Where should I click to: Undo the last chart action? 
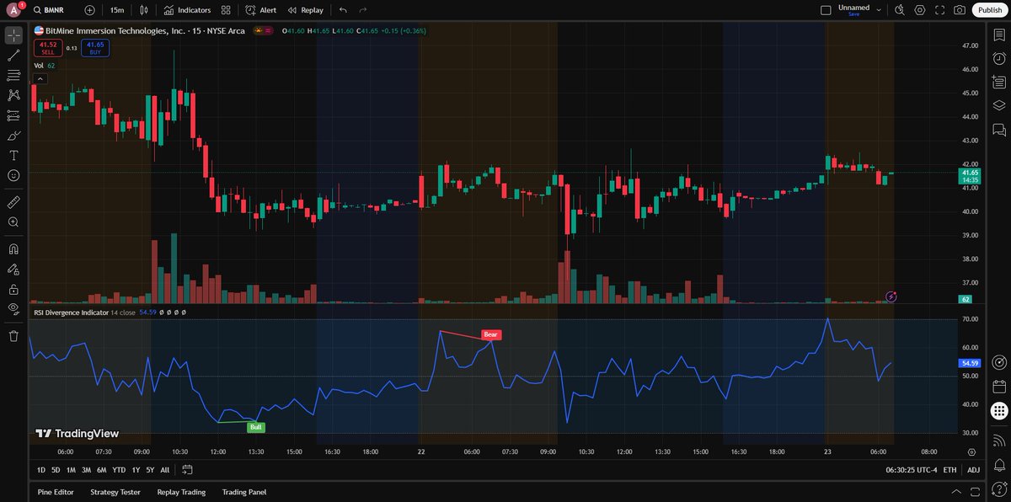click(343, 10)
